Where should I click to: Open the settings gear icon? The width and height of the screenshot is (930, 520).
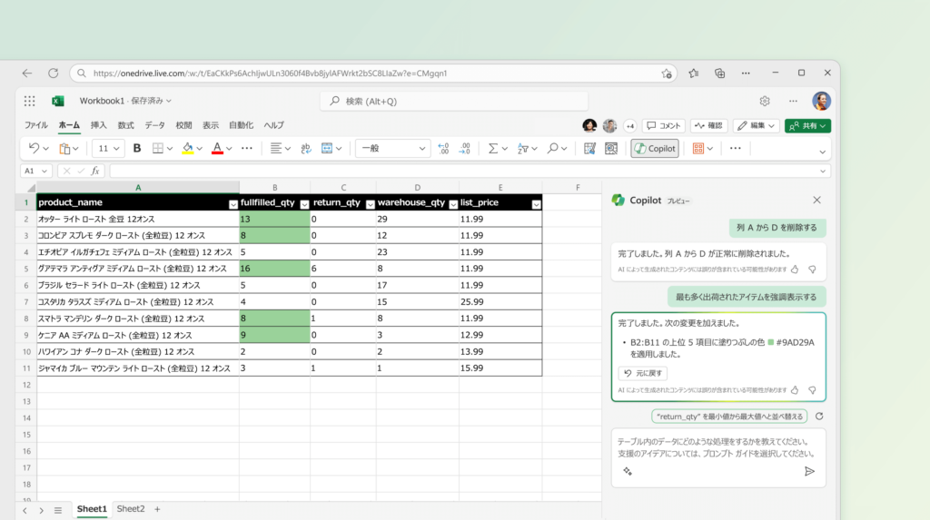(x=765, y=101)
